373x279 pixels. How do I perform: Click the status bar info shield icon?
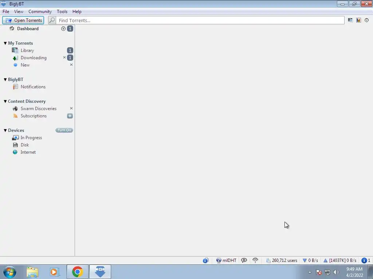click(205, 260)
